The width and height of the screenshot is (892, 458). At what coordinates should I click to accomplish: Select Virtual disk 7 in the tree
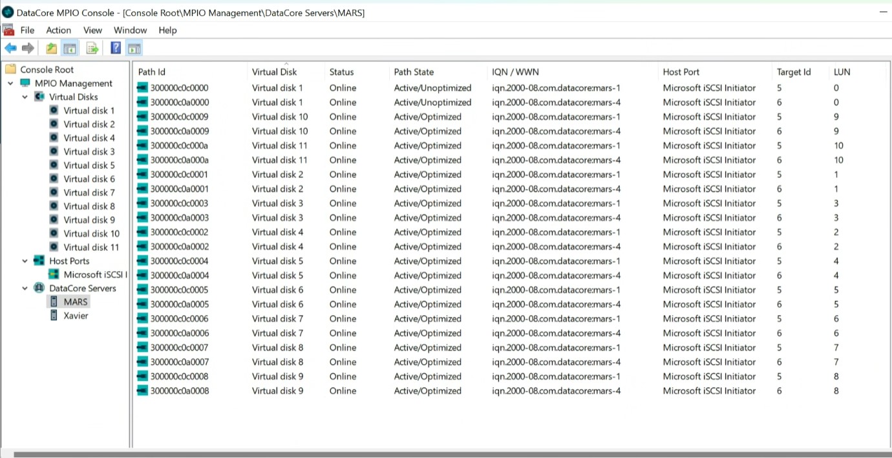[89, 193]
